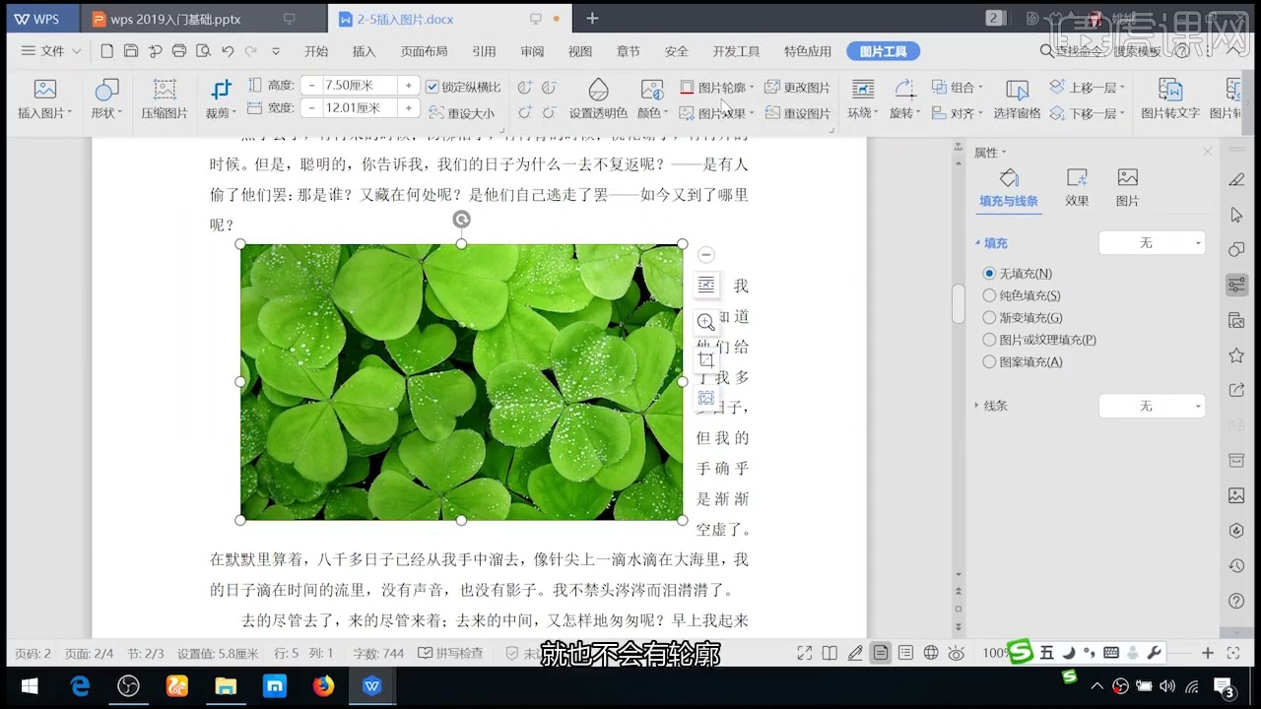The width and height of the screenshot is (1261, 709).
Task: Click the zoom in plus button in status bar
Action: click(1208, 653)
